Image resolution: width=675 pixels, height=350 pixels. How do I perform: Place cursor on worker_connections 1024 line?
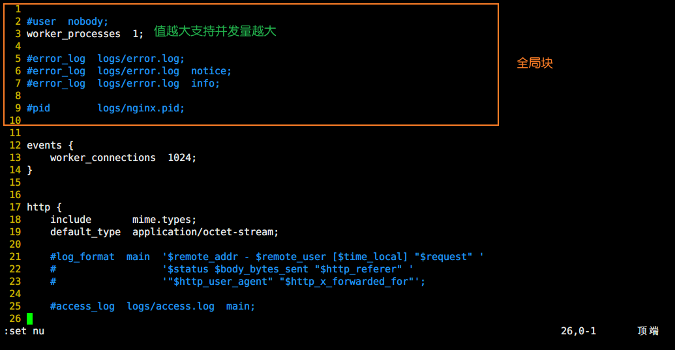coord(123,158)
